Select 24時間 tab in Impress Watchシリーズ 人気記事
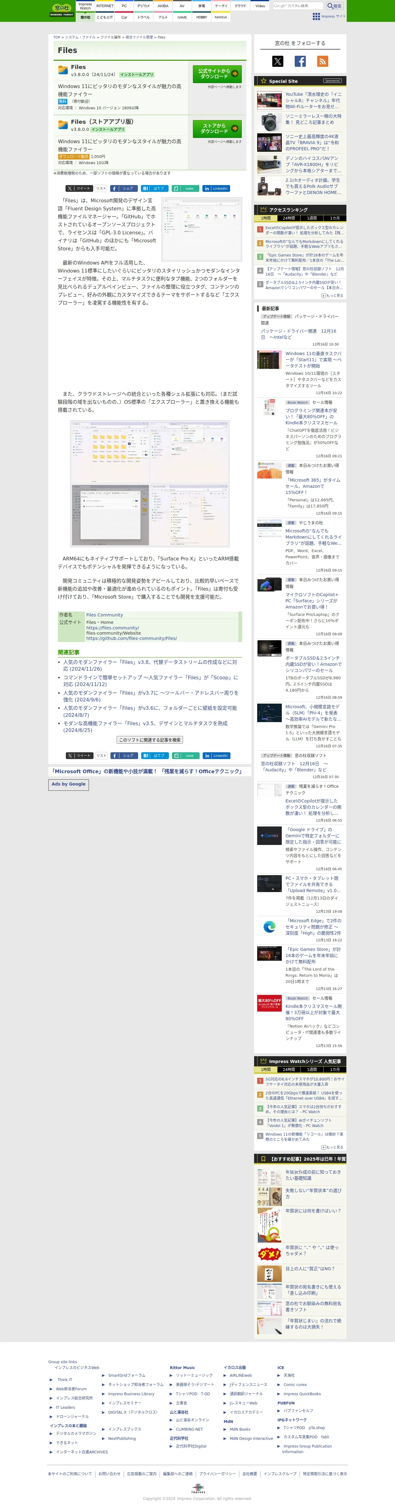The height and width of the screenshot is (1511, 395). coord(288,1069)
